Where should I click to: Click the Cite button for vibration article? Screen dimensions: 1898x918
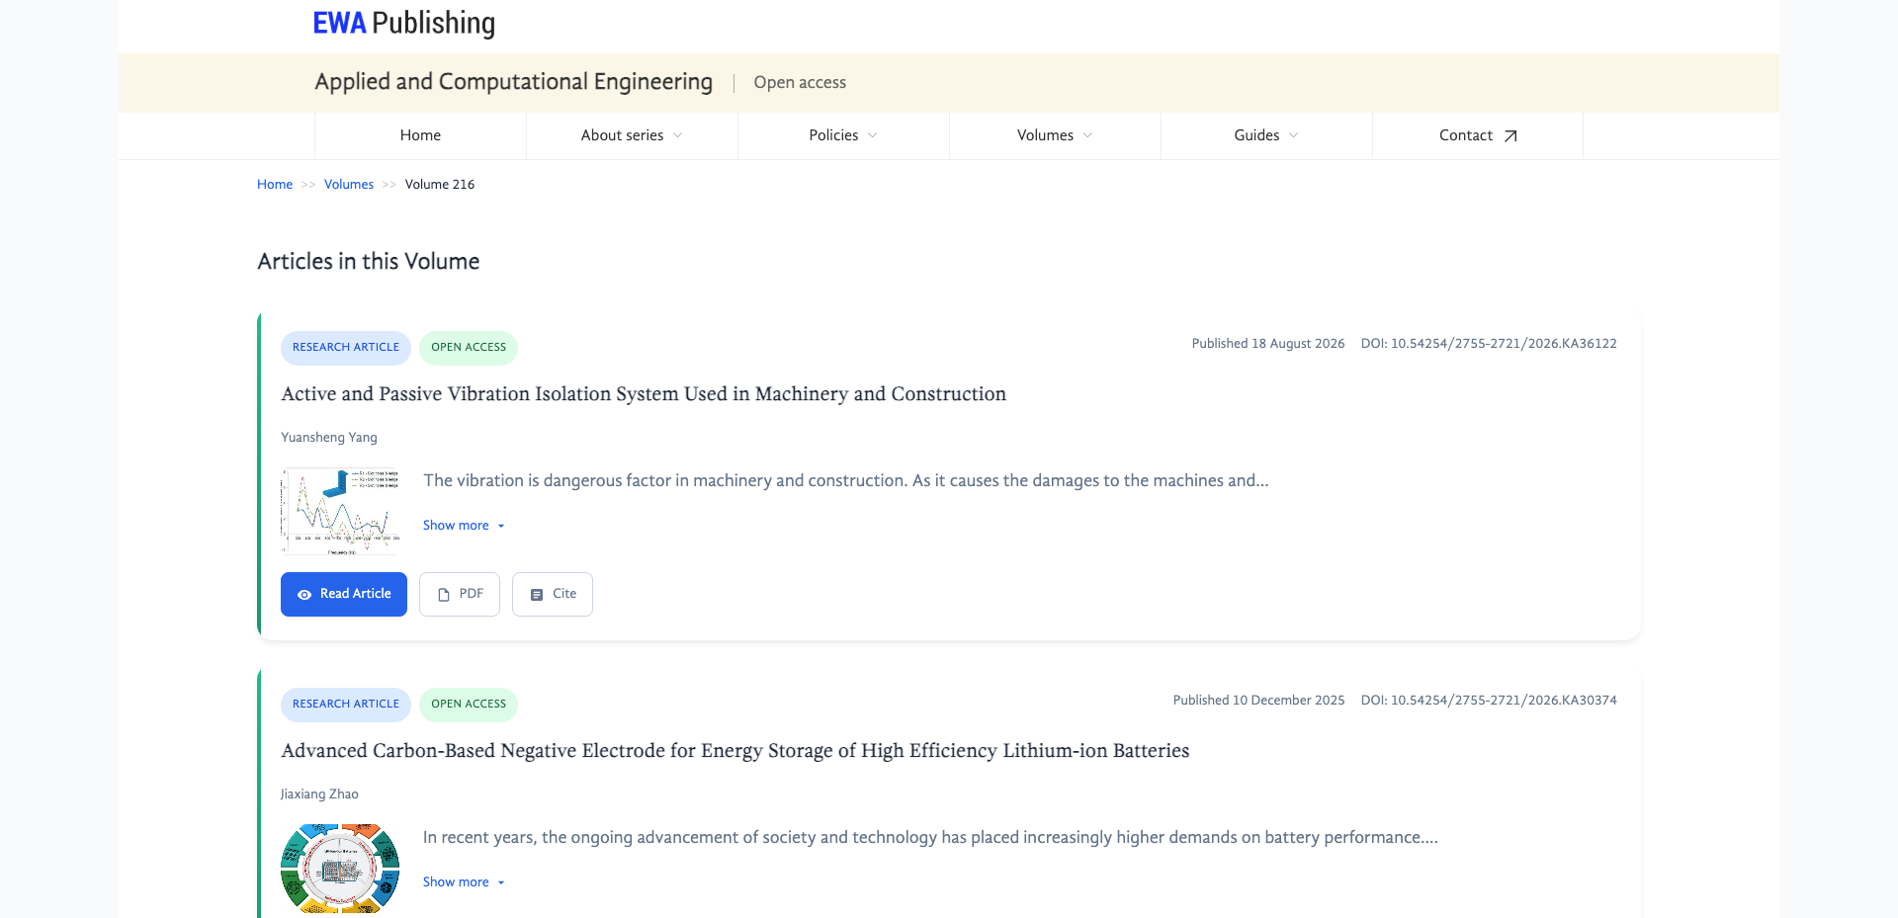point(553,594)
